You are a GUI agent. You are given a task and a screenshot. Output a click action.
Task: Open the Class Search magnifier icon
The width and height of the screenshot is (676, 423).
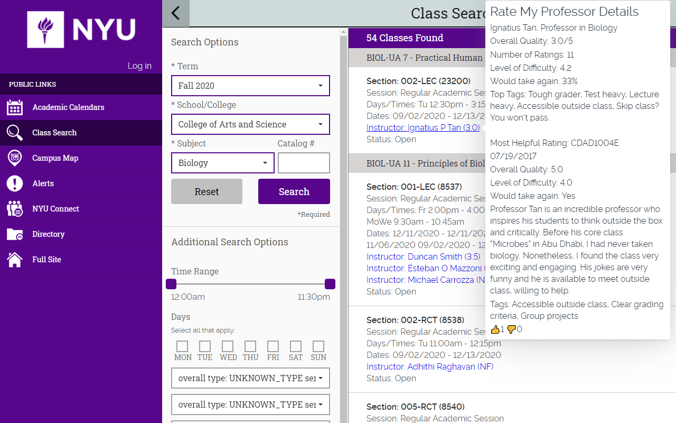pyautogui.click(x=15, y=133)
